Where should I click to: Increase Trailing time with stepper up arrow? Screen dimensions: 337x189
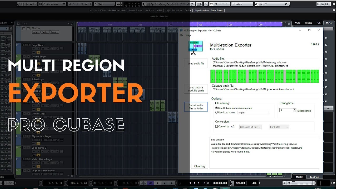tap(295, 109)
